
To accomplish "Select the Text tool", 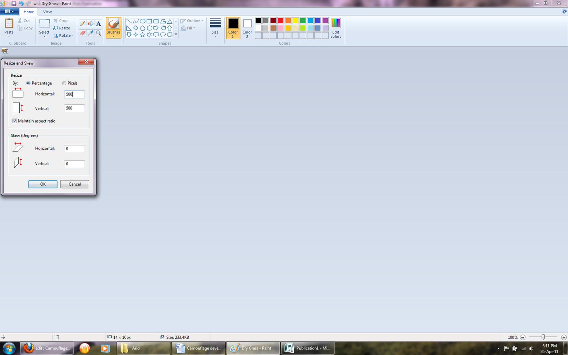I will tap(99, 24).
